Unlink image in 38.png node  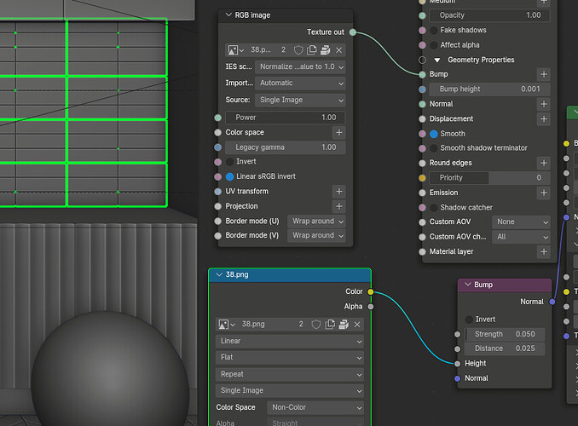coord(357,325)
